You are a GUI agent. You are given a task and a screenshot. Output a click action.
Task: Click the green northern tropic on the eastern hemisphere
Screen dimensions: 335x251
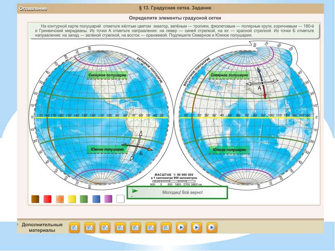pos(246,98)
